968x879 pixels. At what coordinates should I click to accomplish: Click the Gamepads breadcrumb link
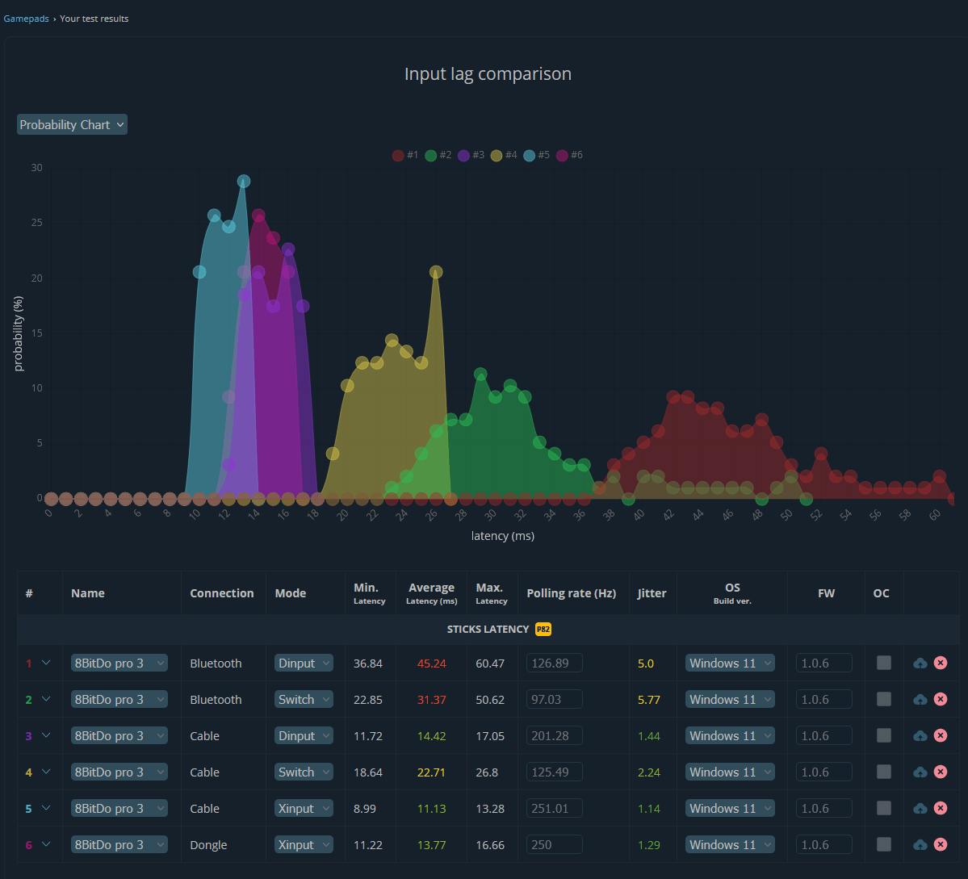25,19
